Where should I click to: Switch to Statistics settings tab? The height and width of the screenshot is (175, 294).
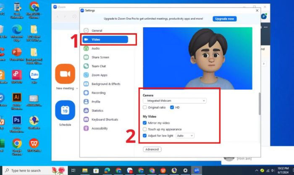[97, 110]
